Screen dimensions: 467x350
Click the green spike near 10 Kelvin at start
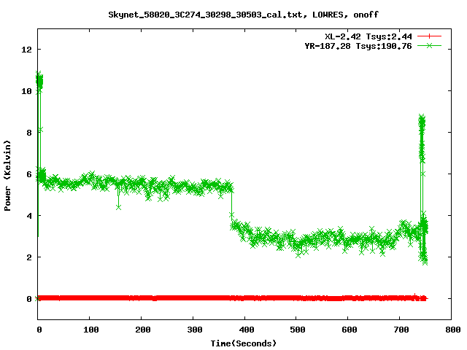point(39,81)
